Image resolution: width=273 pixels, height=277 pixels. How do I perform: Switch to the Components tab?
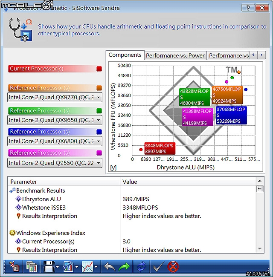pyautogui.click(x=125, y=55)
